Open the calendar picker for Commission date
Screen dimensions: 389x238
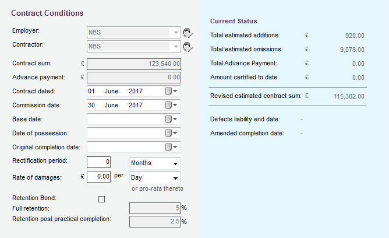click(171, 105)
